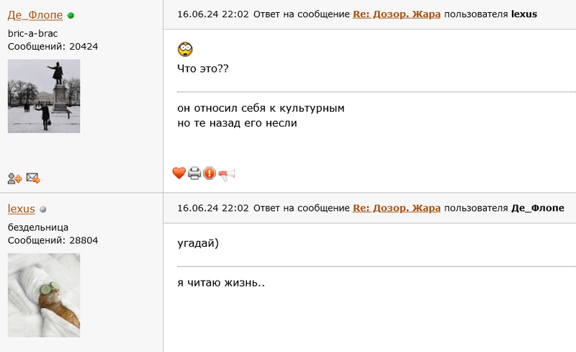This screenshot has height=352, width=576.
Task: Click the 'Сообщений: 20424' post count
Action: click(53, 47)
